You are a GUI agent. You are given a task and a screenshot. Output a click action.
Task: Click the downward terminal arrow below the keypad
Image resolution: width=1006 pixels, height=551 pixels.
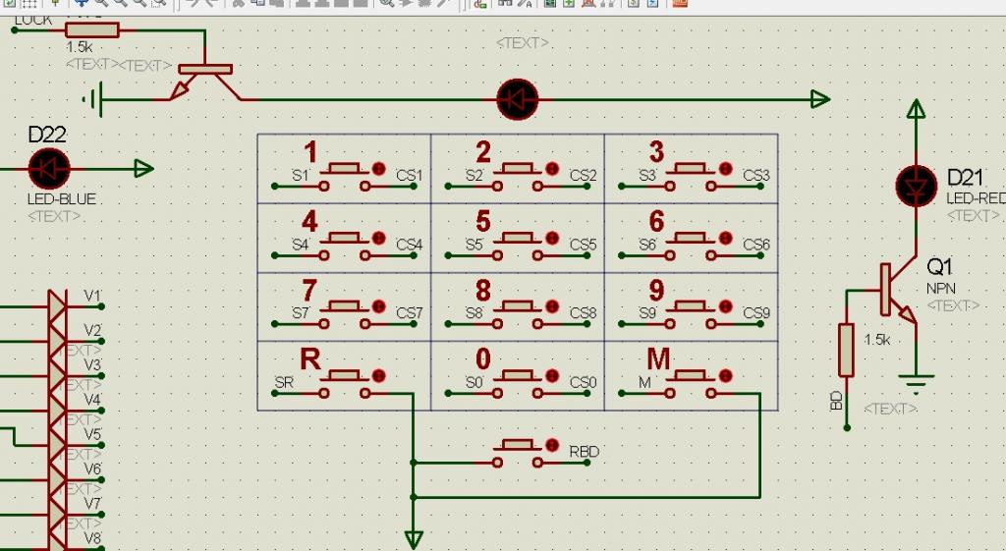click(x=414, y=539)
